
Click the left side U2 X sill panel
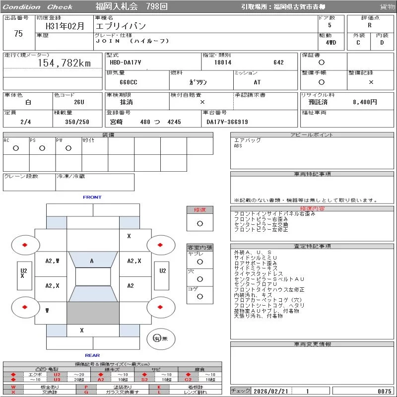(23, 273)
